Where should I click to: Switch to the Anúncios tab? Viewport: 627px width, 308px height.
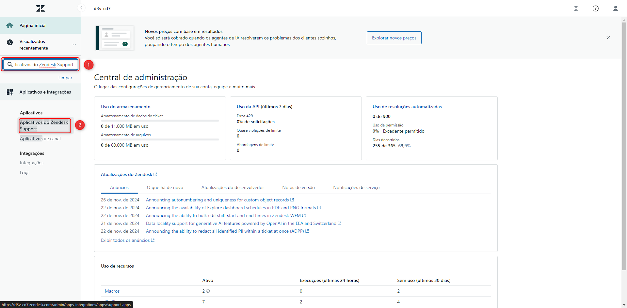[119, 187]
